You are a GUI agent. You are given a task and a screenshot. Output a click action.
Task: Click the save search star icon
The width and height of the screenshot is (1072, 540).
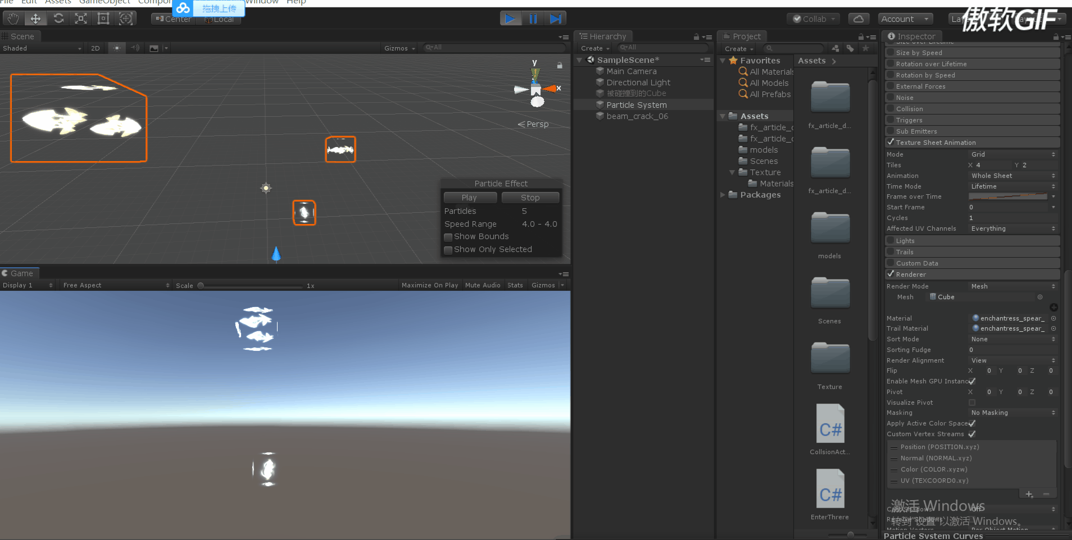point(865,49)
